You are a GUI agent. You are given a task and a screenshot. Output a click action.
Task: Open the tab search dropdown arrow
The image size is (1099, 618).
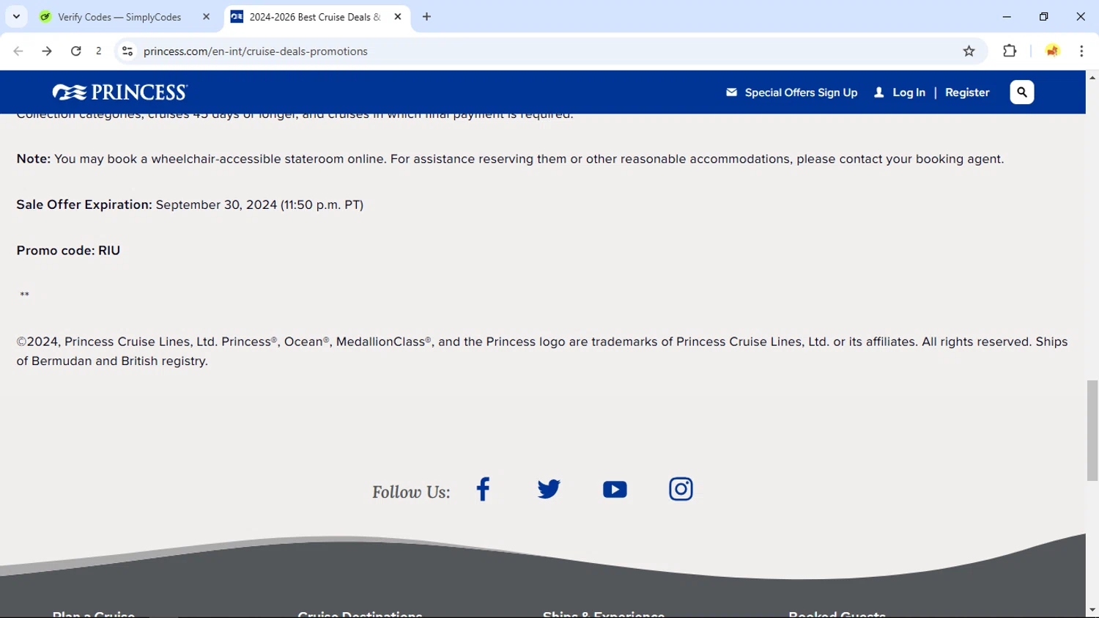tap(16, 16)
